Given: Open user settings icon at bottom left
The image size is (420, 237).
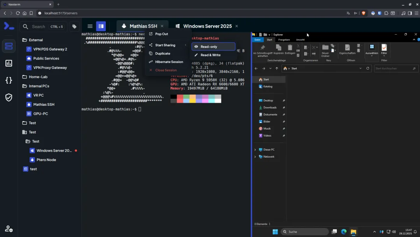Looking at the screenshot, I should tap(9, 229).
